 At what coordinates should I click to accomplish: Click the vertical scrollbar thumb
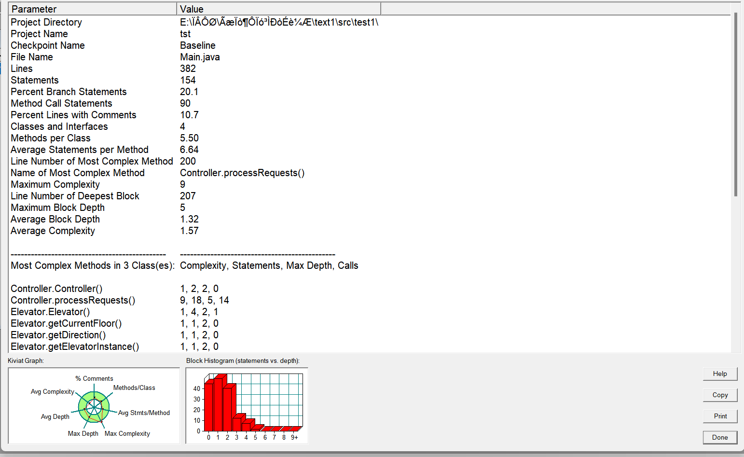coord(736,104)
